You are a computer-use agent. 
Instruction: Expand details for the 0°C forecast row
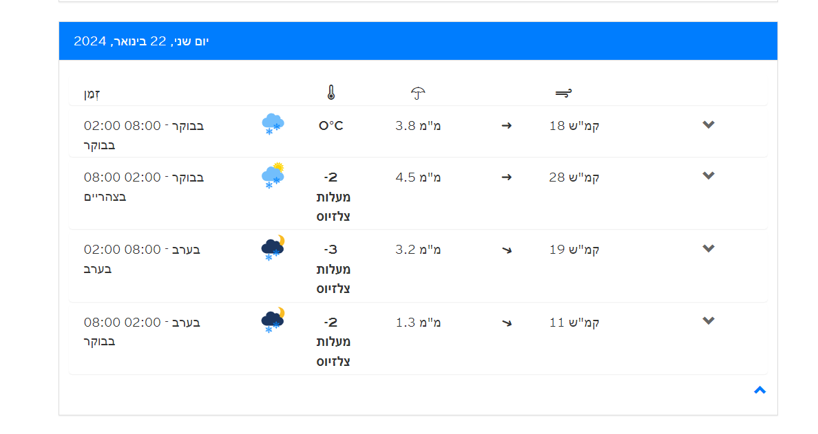point(709,124)
